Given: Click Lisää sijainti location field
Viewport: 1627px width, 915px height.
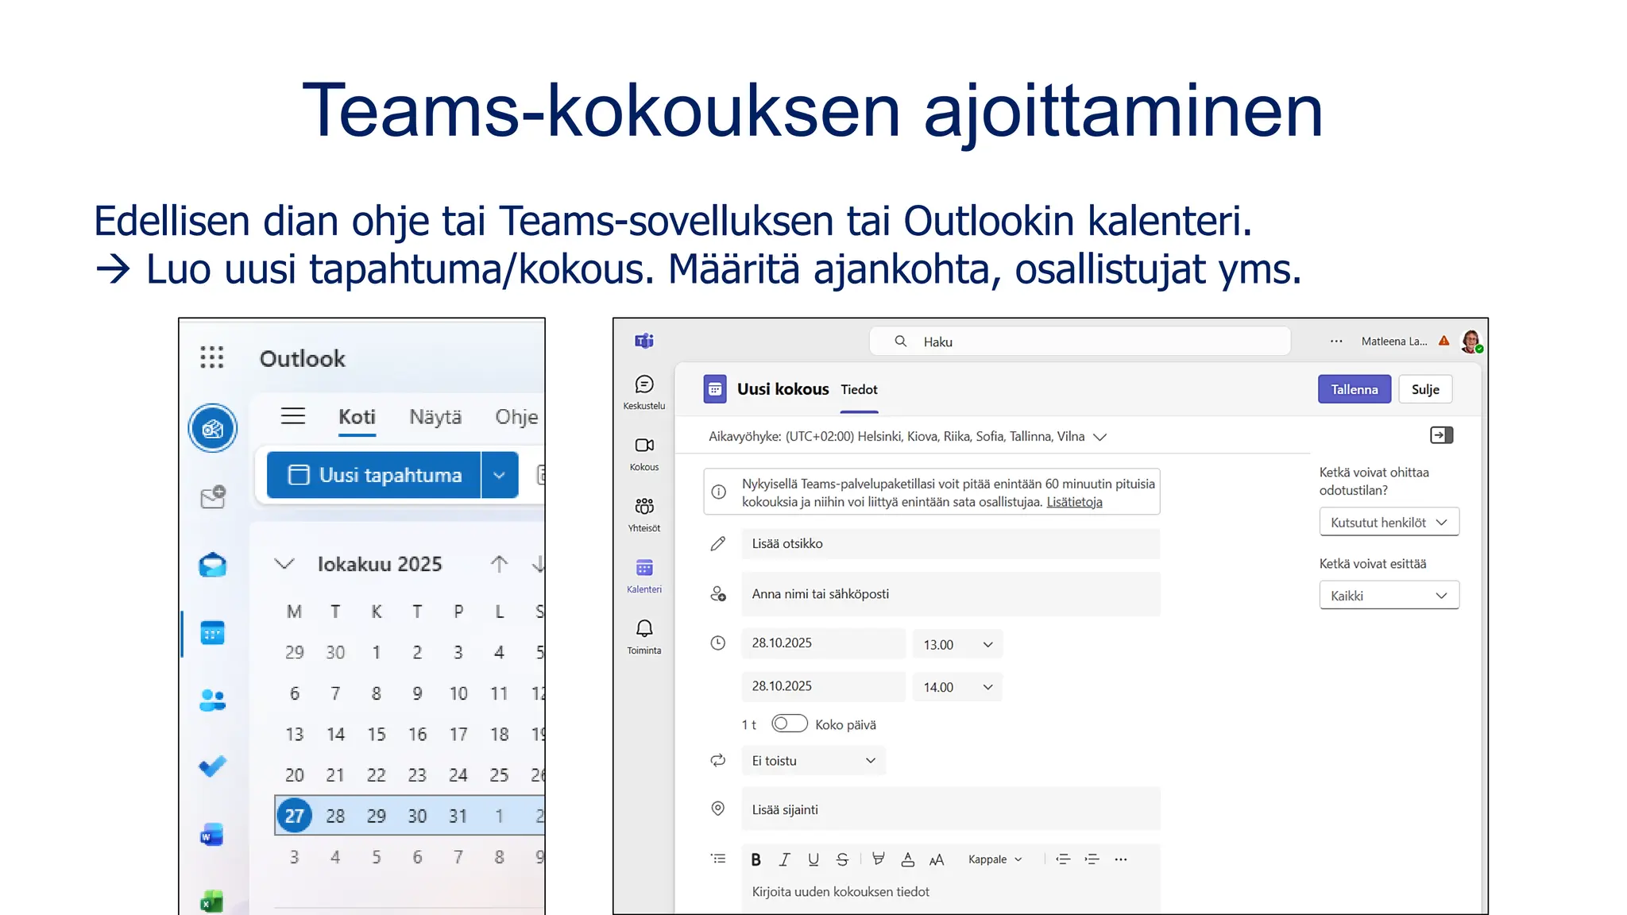Looking at the screenshot, I should pos(950,809).
